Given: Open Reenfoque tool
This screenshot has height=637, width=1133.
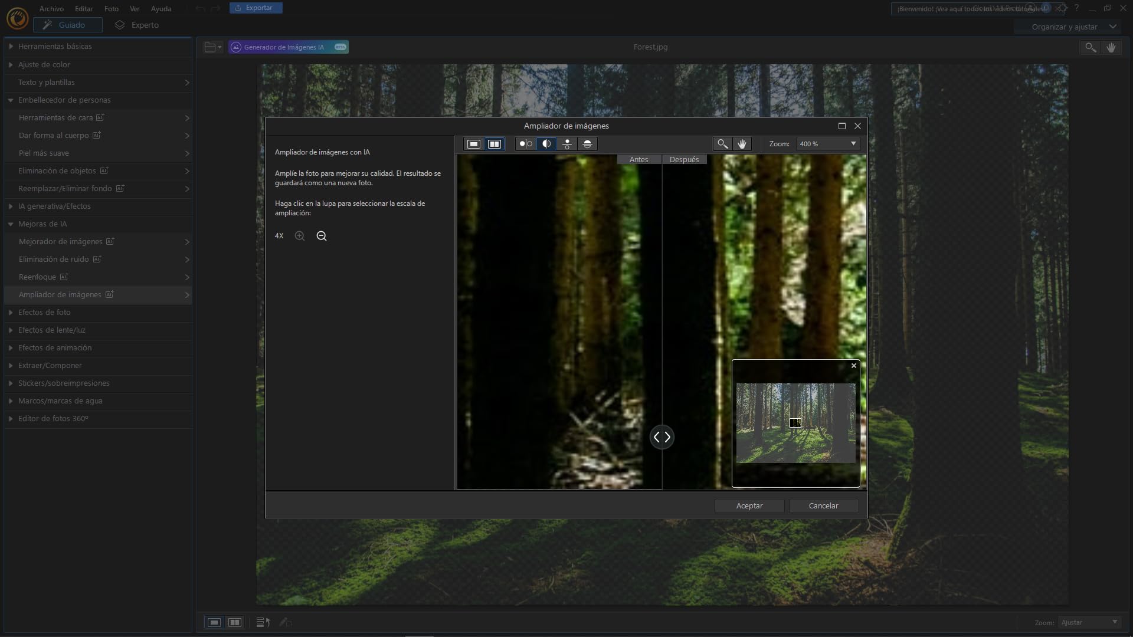Looking at the screenshot, I should [98, 277].
